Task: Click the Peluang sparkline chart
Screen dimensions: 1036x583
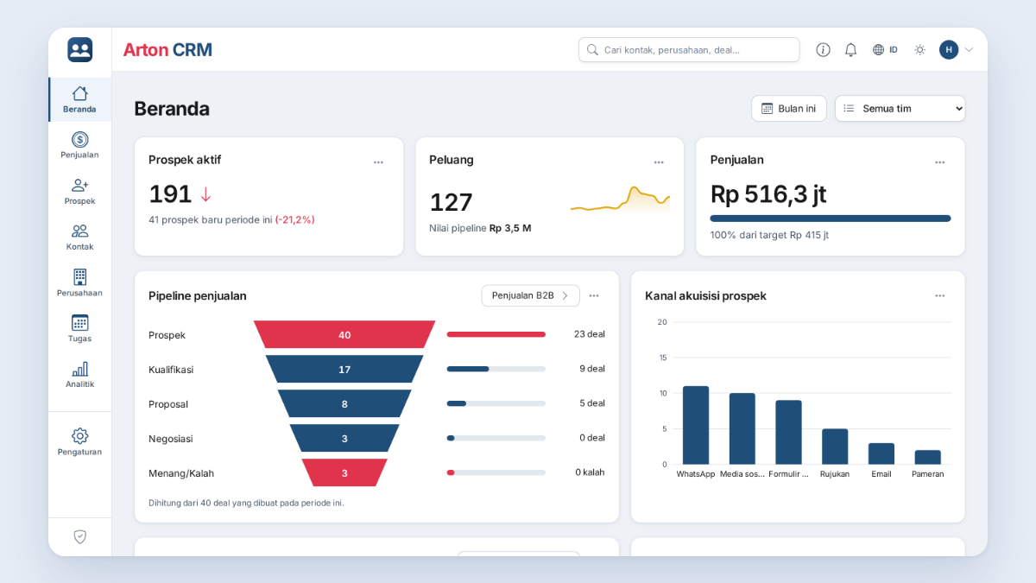Action: pos(620,200)
